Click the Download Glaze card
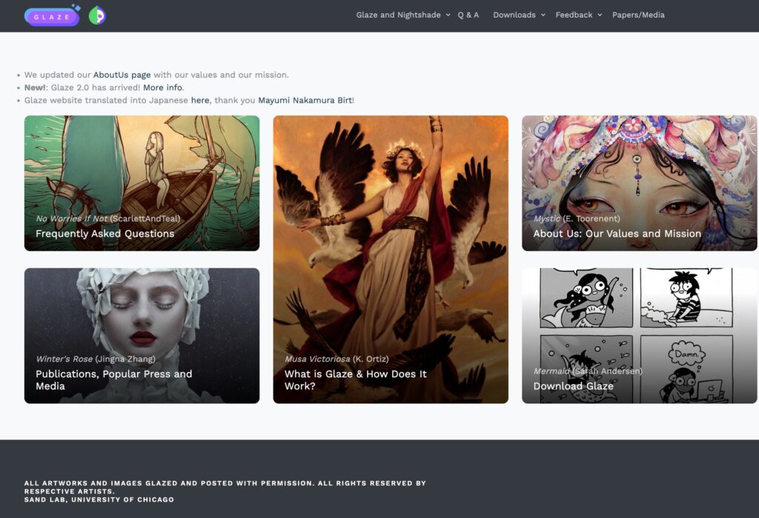Screen dimensions: 759x518 point(640,336)
